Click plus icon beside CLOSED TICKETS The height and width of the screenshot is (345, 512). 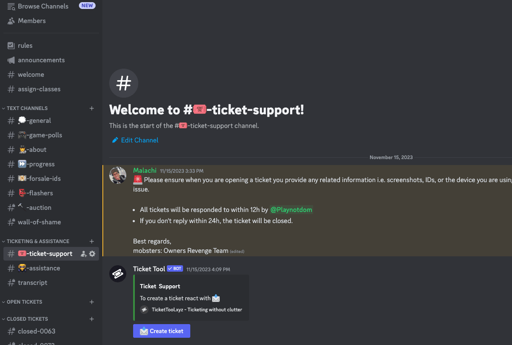(92, 319)
